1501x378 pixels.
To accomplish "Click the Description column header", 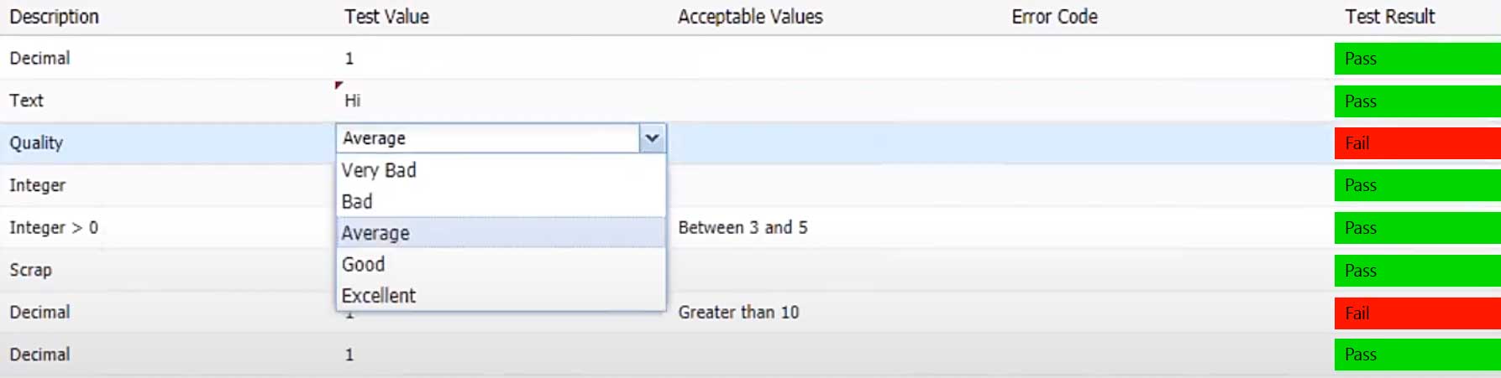I will pyautogui.click(x=55, y=17).
